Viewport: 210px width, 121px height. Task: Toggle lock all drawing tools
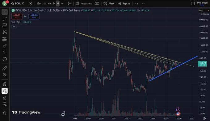(5, 98)
